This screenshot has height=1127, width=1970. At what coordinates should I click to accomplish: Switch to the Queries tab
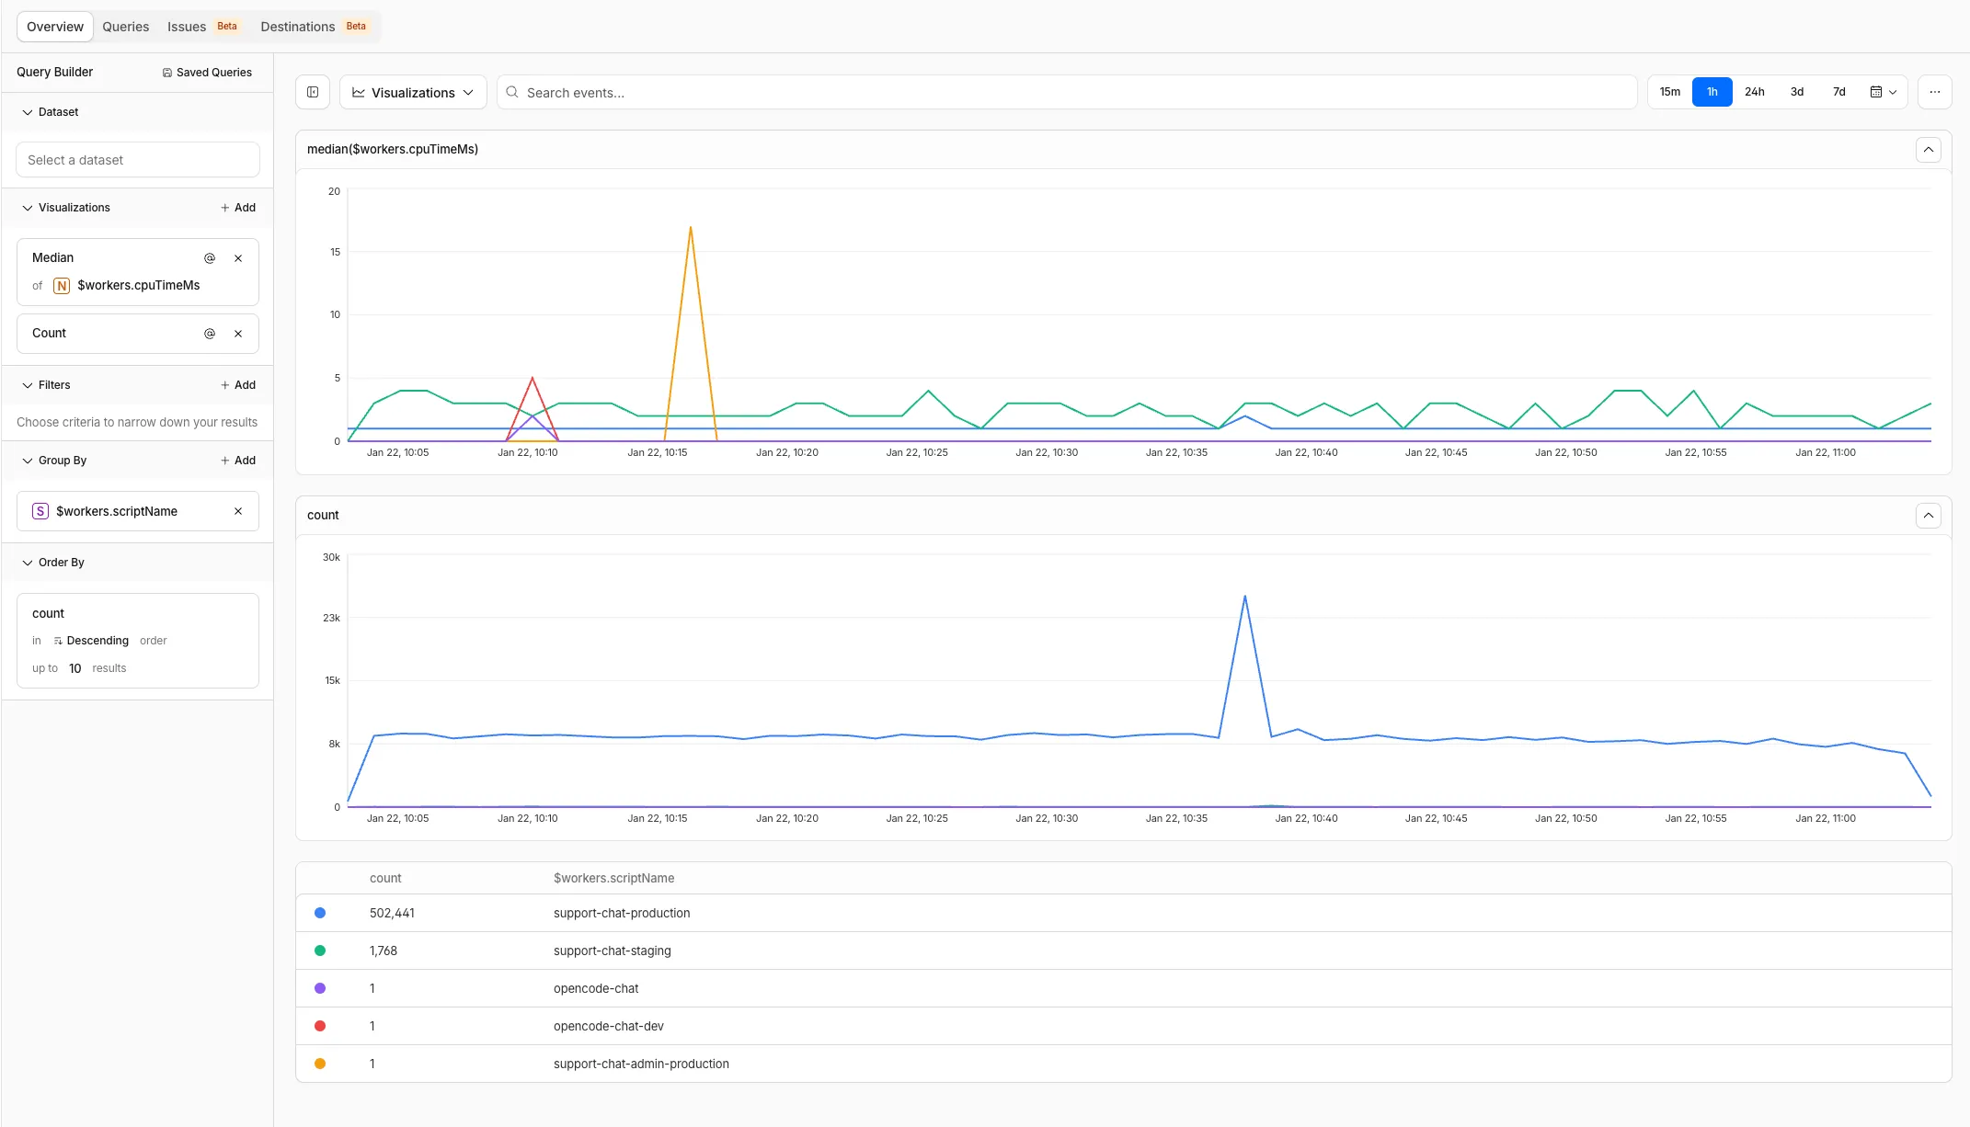125,26
